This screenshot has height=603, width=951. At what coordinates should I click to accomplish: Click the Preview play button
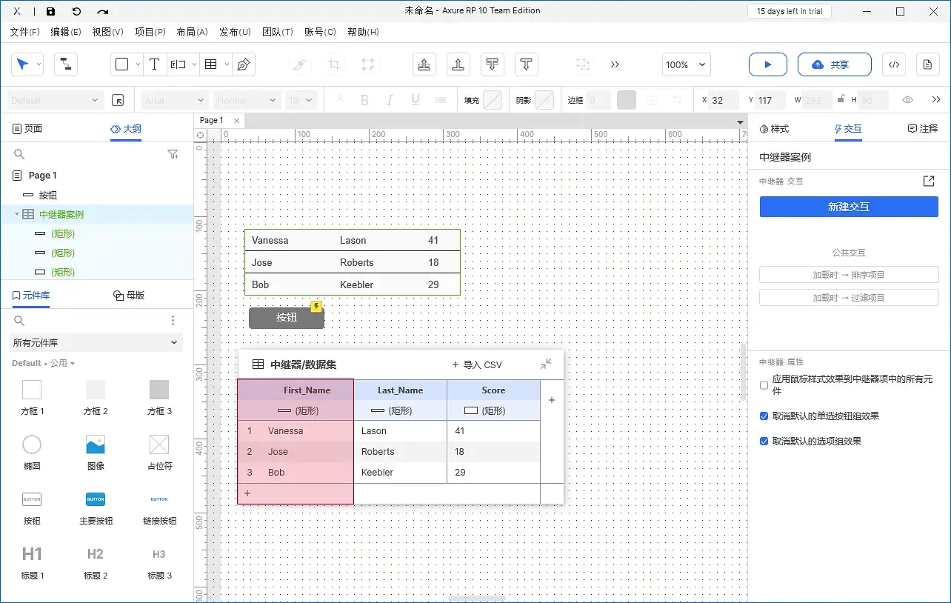(x=767, y=64)
